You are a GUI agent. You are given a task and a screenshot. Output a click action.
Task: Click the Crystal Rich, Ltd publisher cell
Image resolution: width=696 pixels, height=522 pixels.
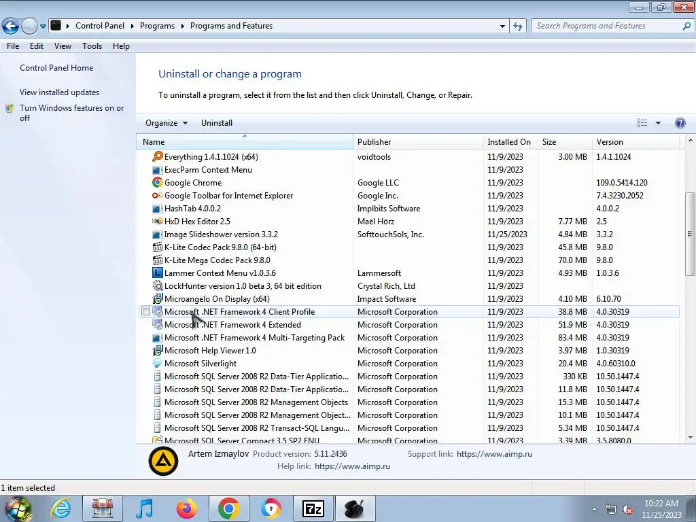(x=386, y=286)
